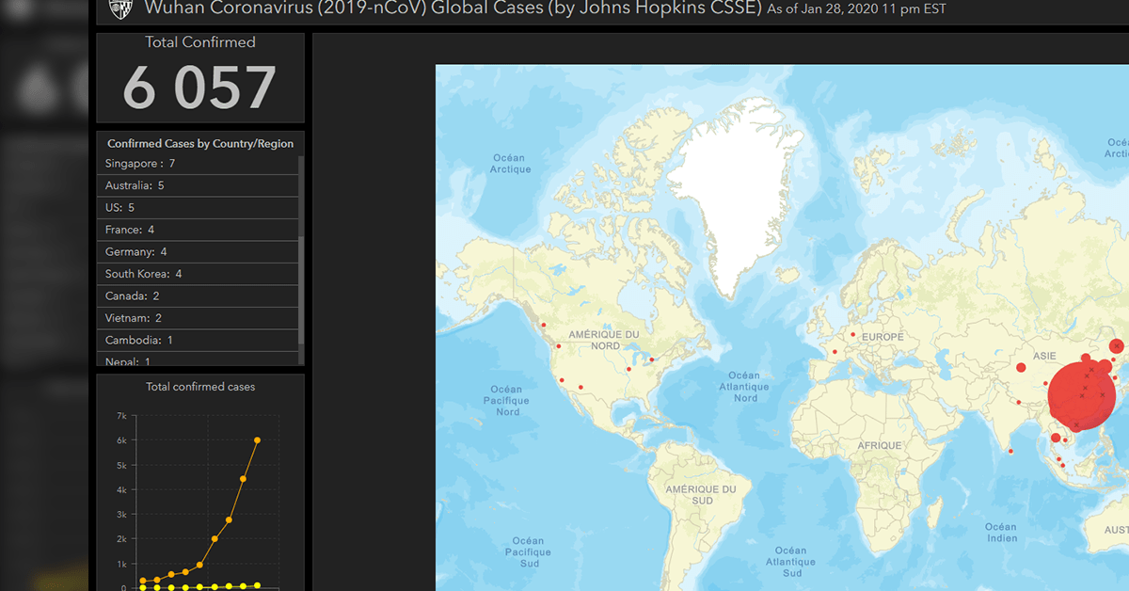Click the Océan Pacifique Sud label
This screenshot has width=1129, height=591.
[x=529, y=552]
